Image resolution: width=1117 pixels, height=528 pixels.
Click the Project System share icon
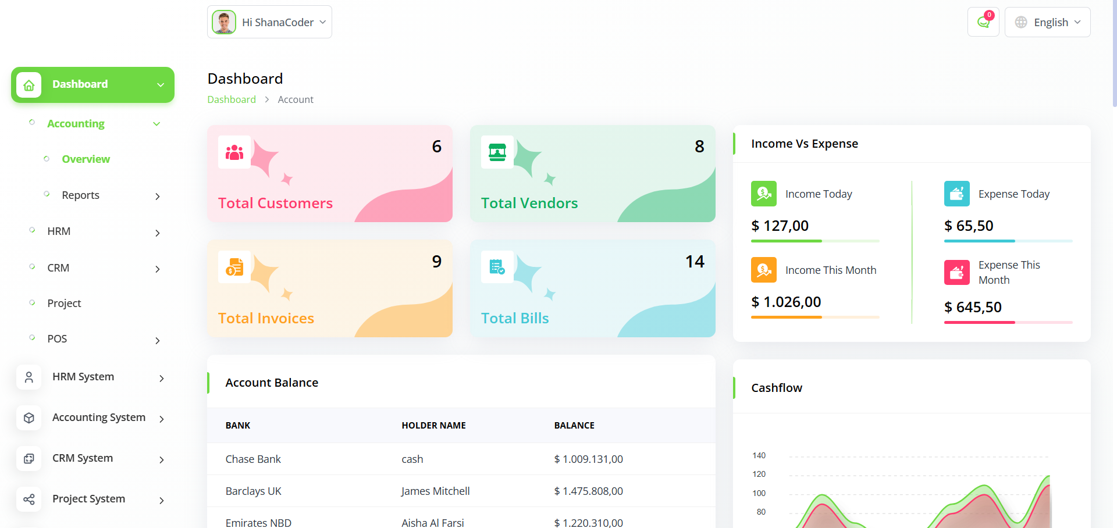(x=29, y=500)
